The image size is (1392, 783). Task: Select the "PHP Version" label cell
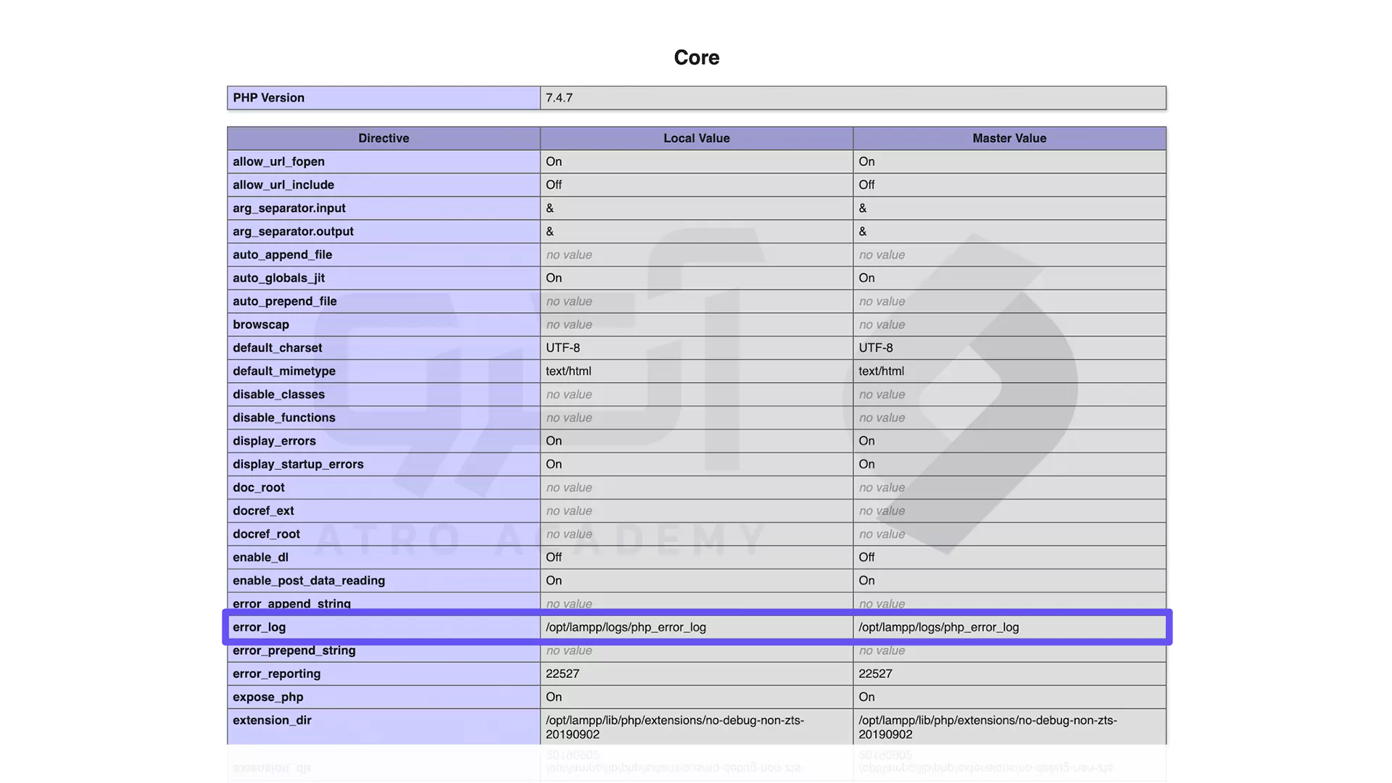384,98
